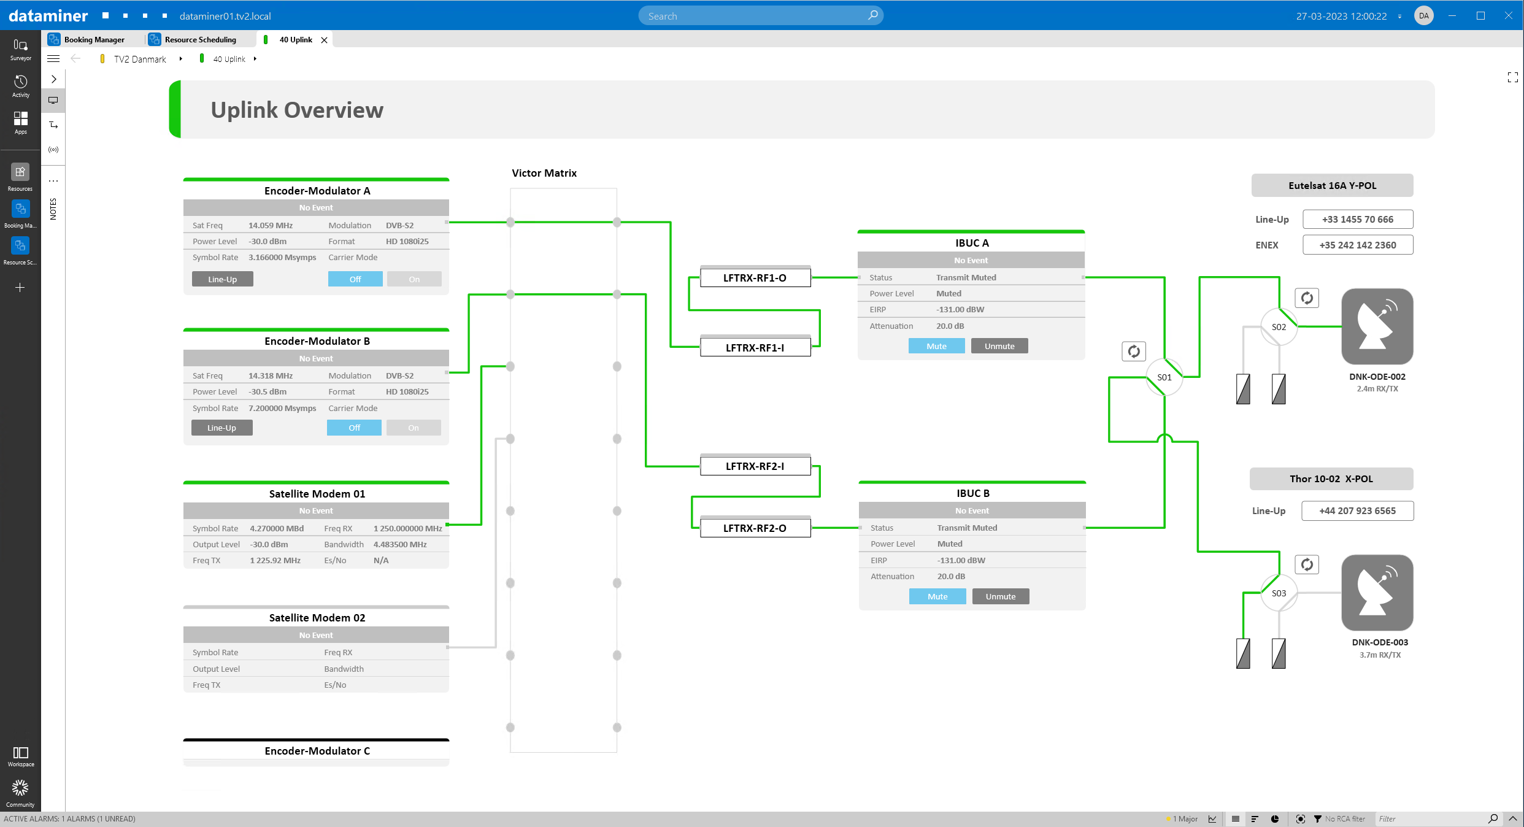
Task: Open the DA user avatar menu
Action: (1424, 16)
